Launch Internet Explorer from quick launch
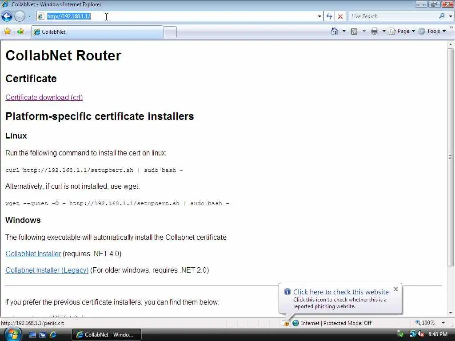Screen dimensions: 455x341 click(53, 335)
